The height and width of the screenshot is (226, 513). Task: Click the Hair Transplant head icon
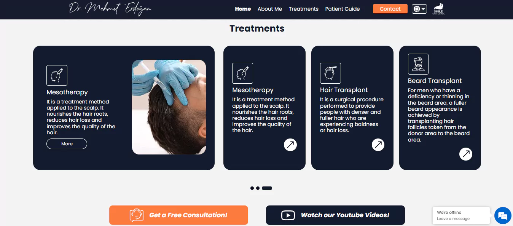point(330,73)
